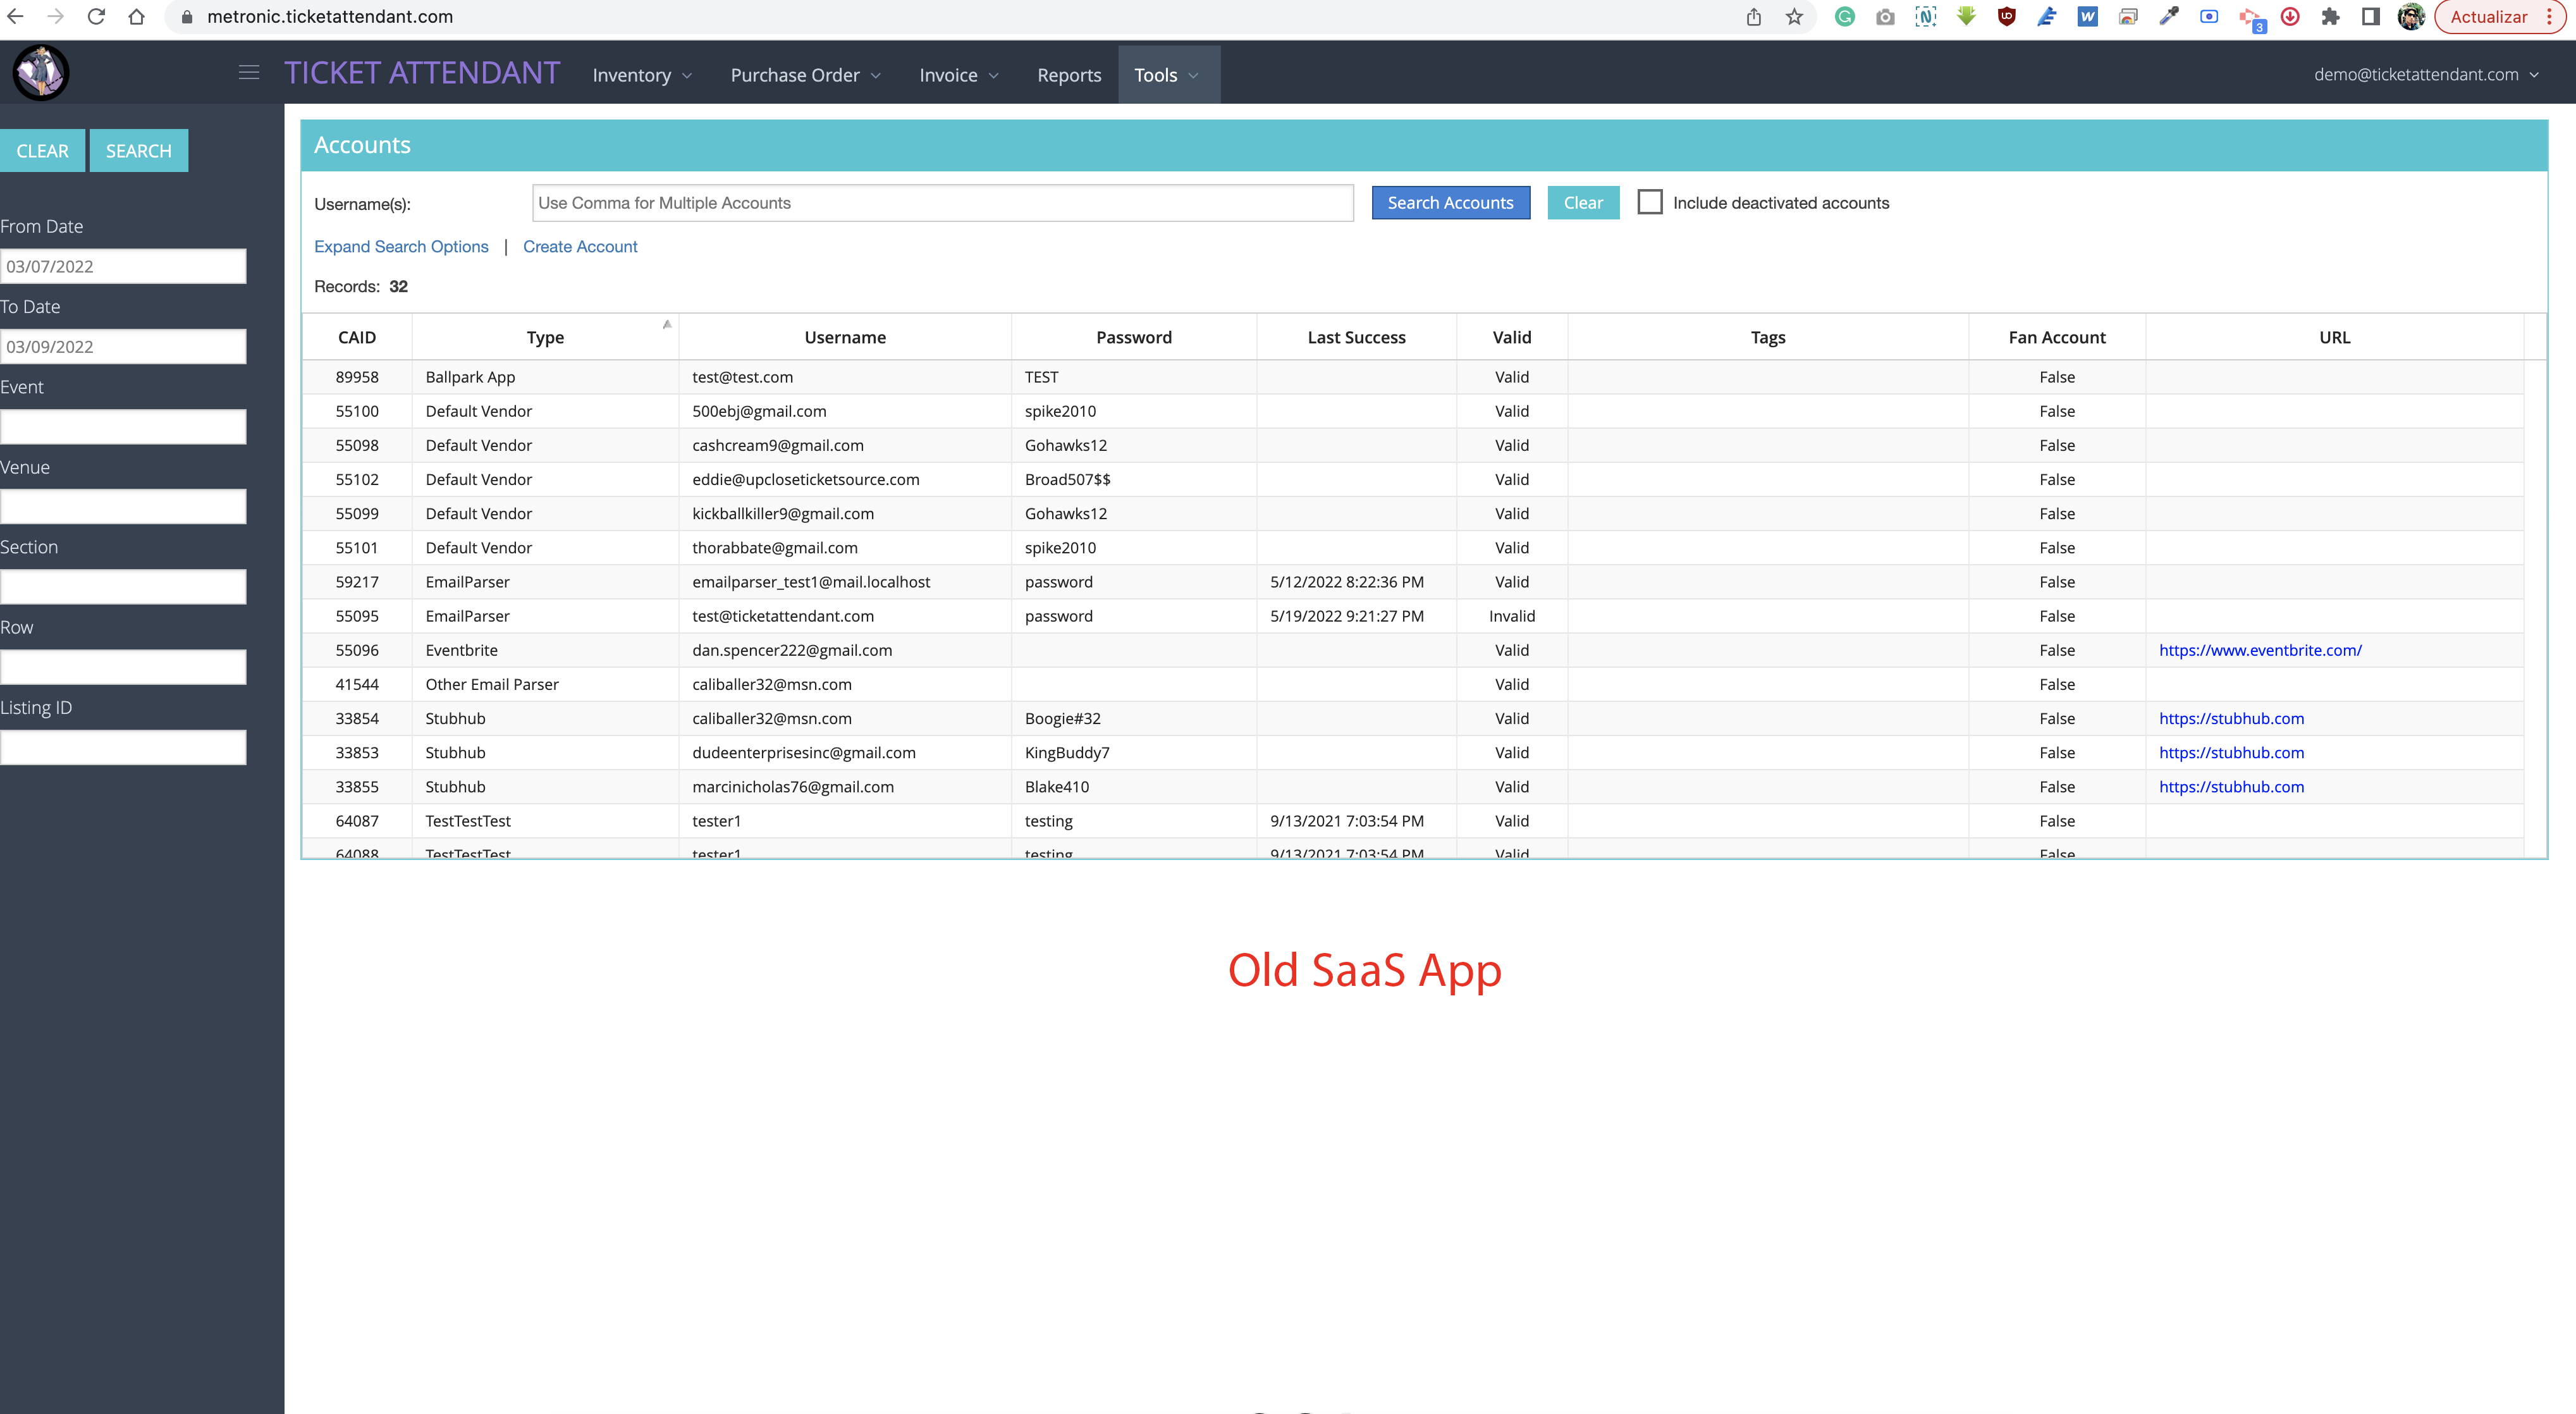
Task: Click the Search Accounts button
Action: click(1450, 203)
